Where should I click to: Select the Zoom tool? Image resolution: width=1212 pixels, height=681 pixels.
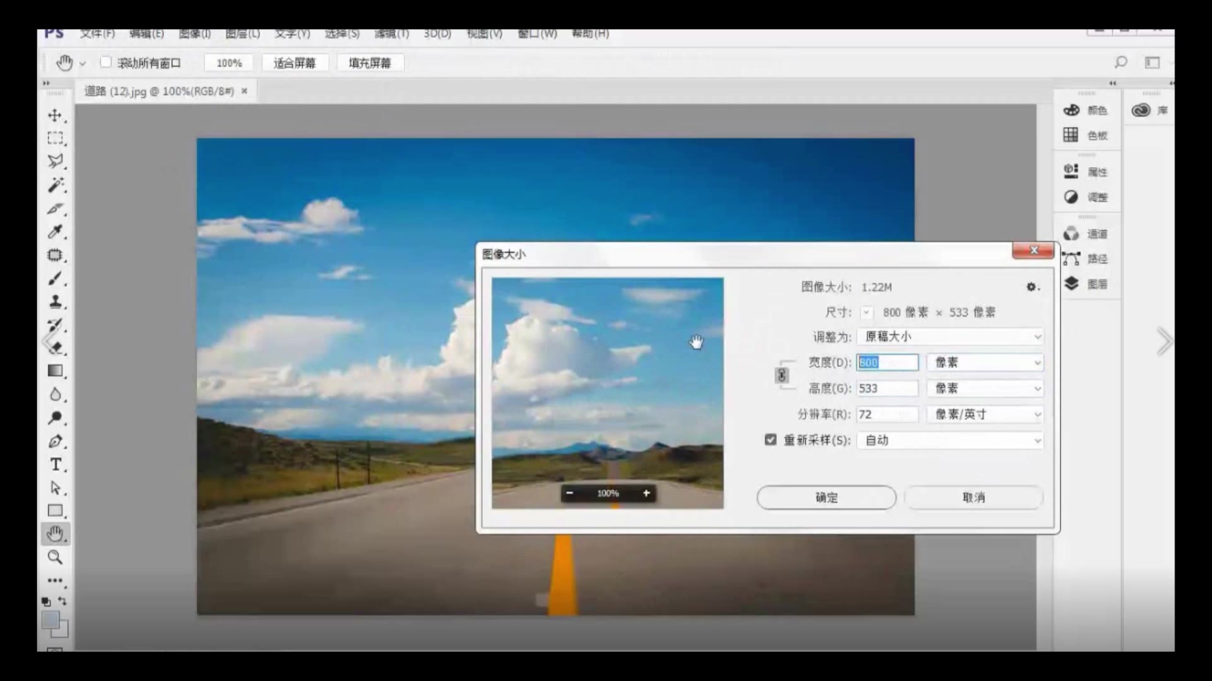pos(56,557)
